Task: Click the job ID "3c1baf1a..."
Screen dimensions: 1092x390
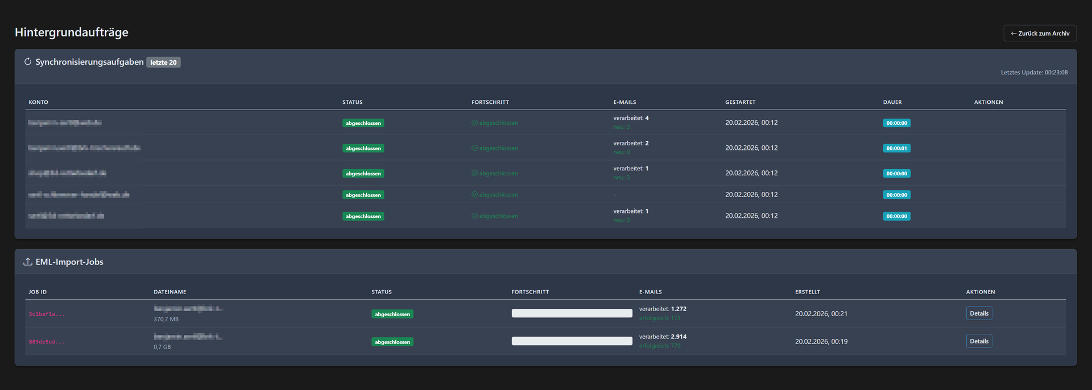Action: [47, 314]
